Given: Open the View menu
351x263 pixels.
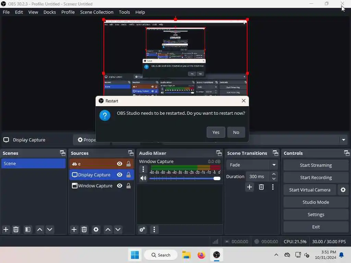Looking at the screenshot, I should 33,12.
